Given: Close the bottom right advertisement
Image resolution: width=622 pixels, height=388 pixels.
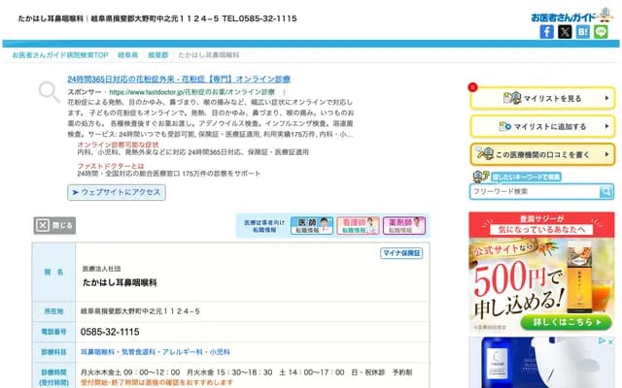Looking at the screenshot, I should (x=610, y=340).
